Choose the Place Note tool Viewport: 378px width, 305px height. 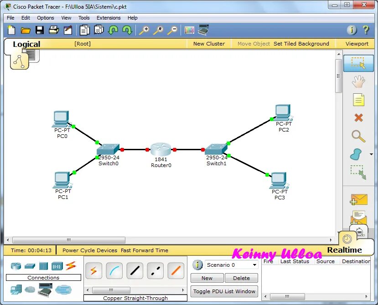click(358, 100)
